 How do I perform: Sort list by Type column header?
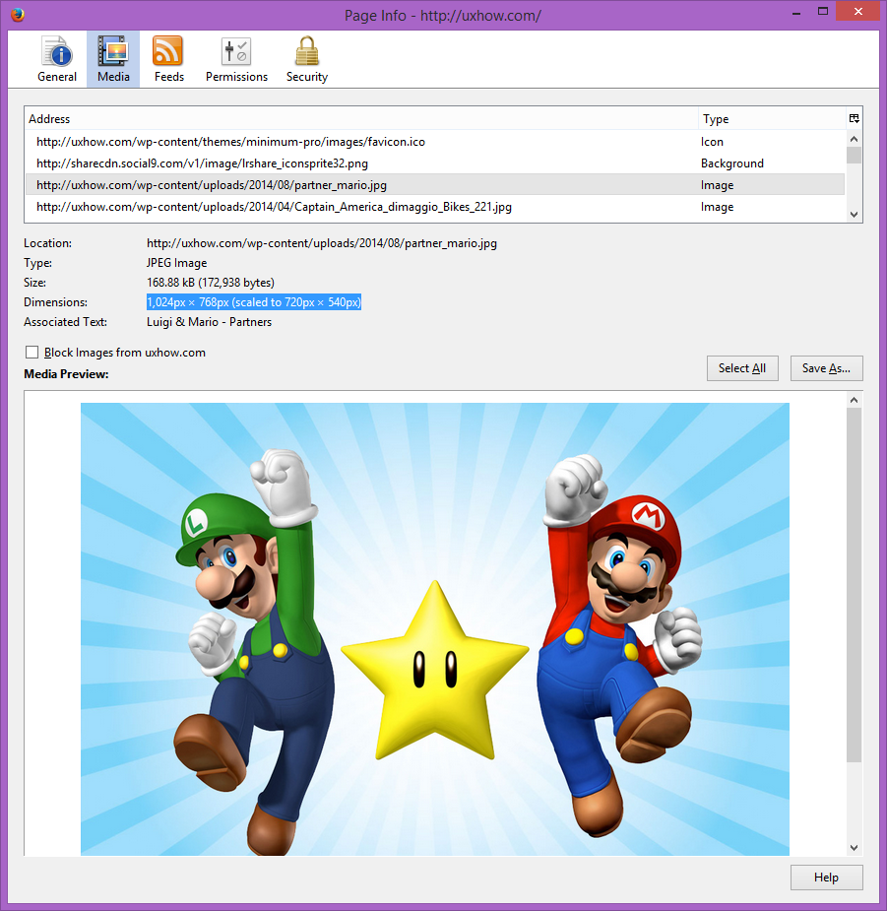click(768, 119)
